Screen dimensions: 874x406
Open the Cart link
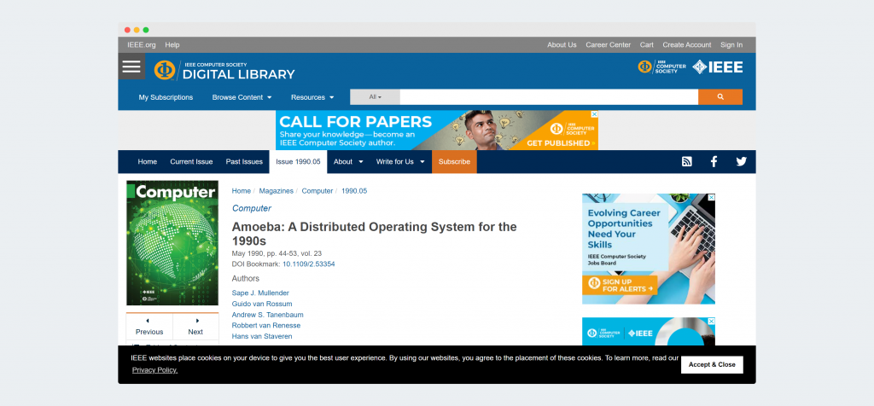647,45
